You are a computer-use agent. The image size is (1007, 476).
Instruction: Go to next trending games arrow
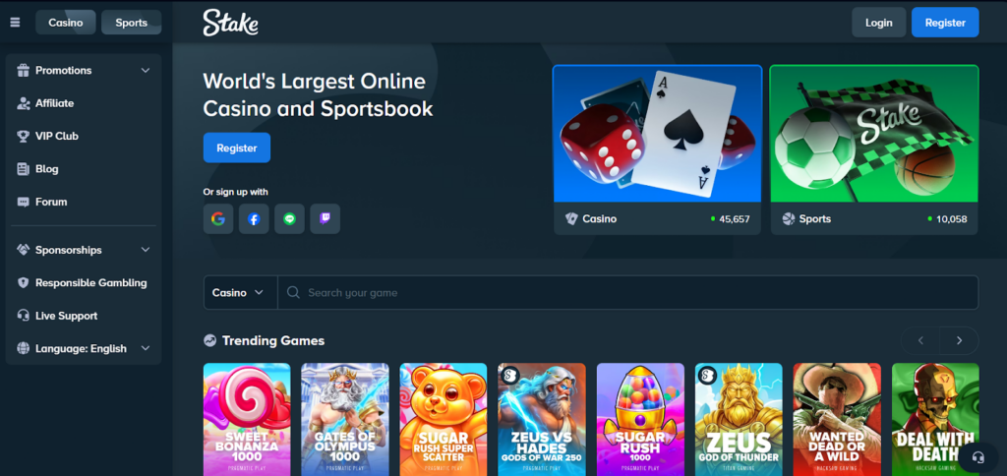[960, 340]
